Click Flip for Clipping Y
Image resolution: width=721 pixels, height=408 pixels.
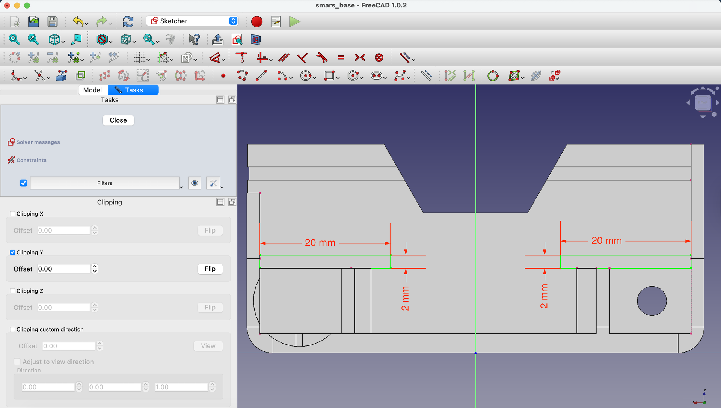click(x=210, y=269)
